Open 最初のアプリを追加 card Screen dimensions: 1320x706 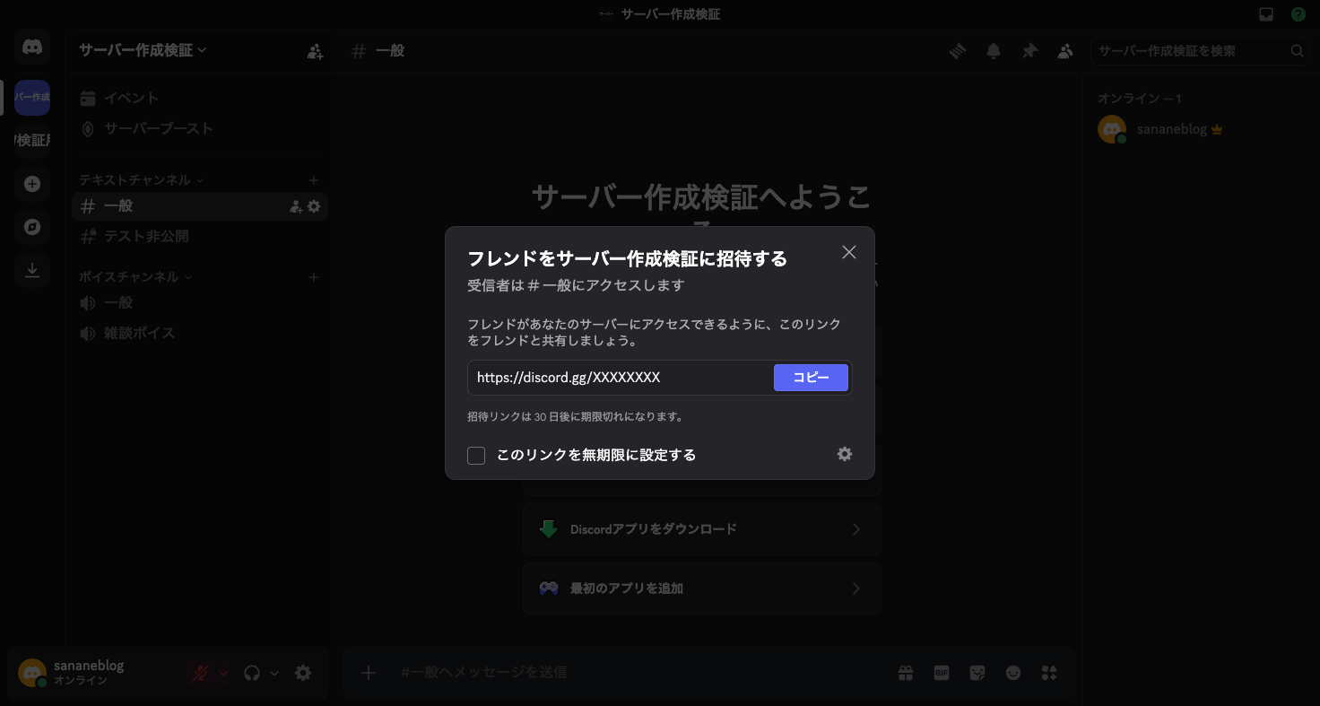tap(702, 588)
